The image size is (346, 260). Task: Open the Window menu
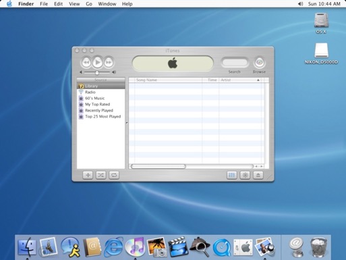107,4
